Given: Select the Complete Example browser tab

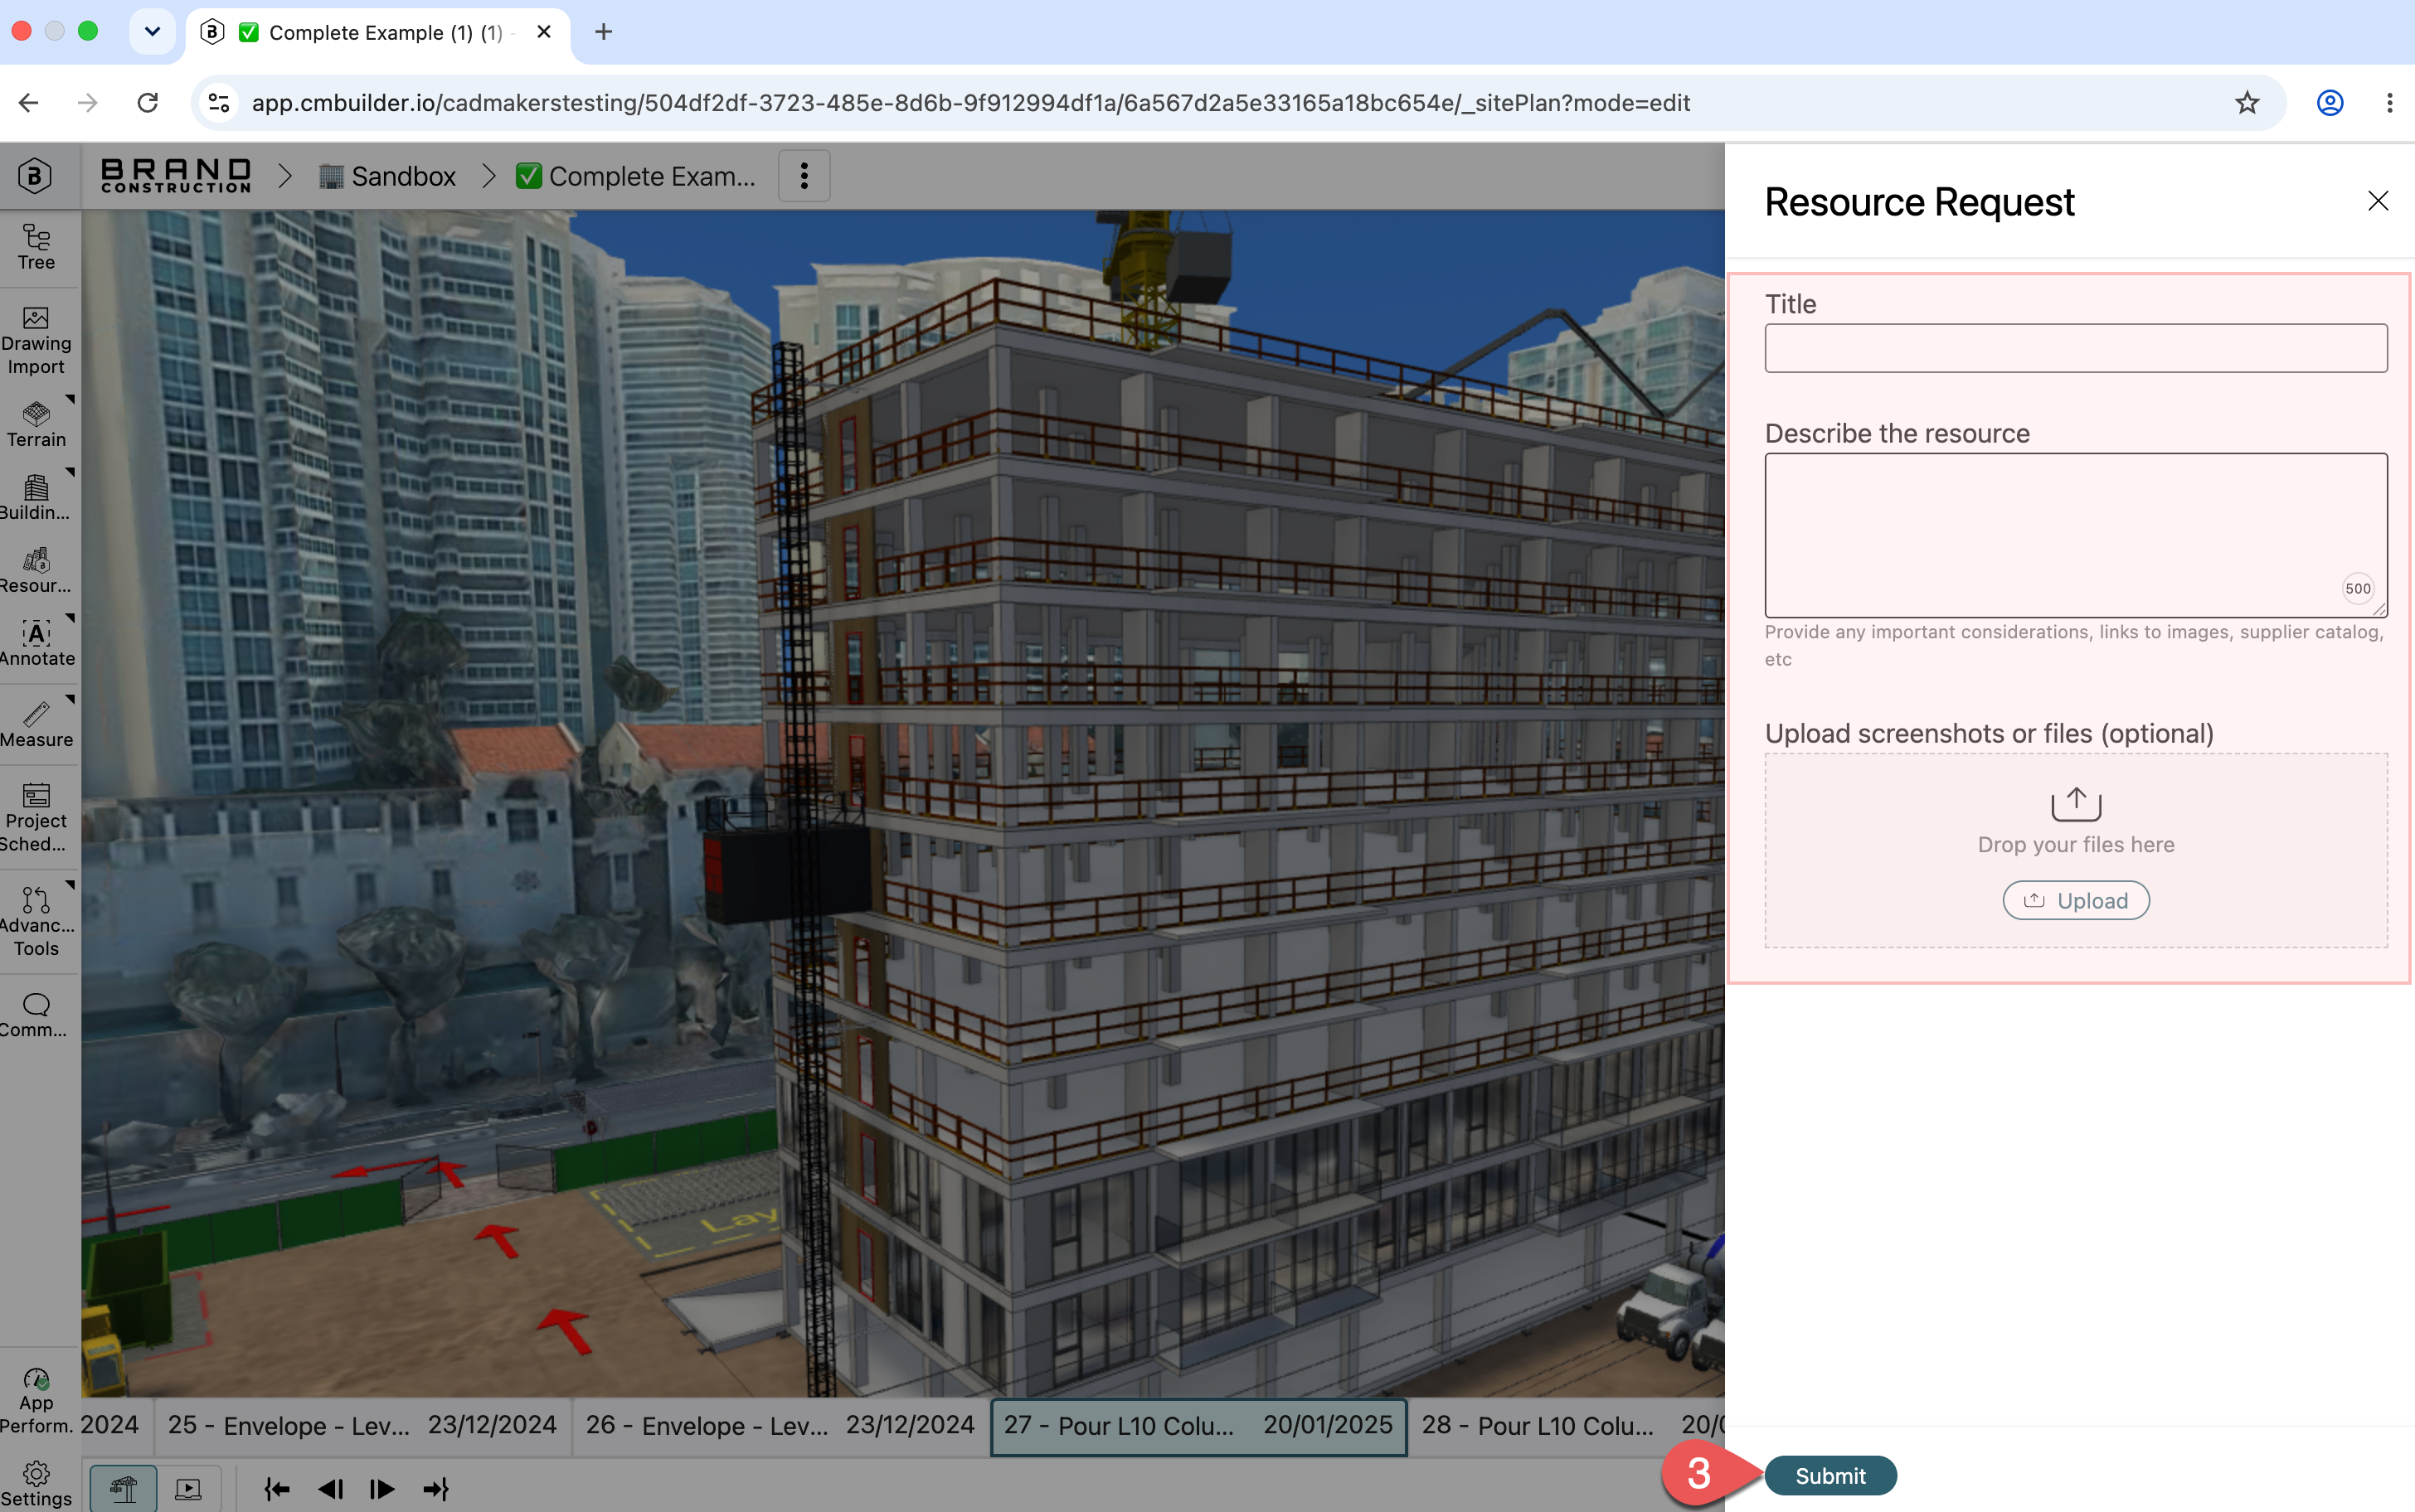Looking at the screenshot, I should click(377, 33).
